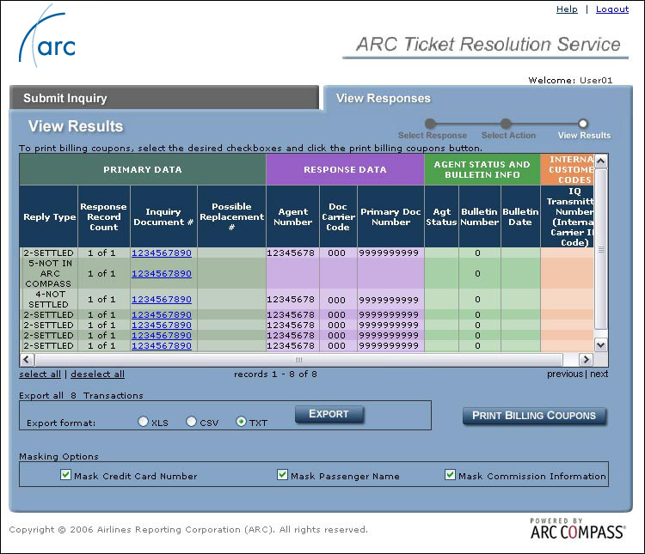The height and width of the screenshot is (554, 645).
Task: Choose the CSV export format radio
Action: pyautogui.click(x=191, y=421)
